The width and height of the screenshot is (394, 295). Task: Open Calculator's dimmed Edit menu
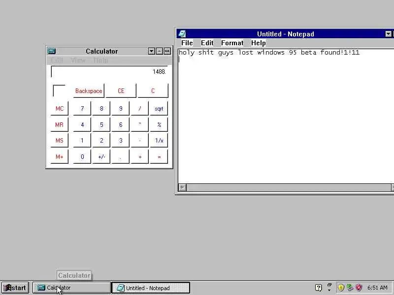click(57, 60)
